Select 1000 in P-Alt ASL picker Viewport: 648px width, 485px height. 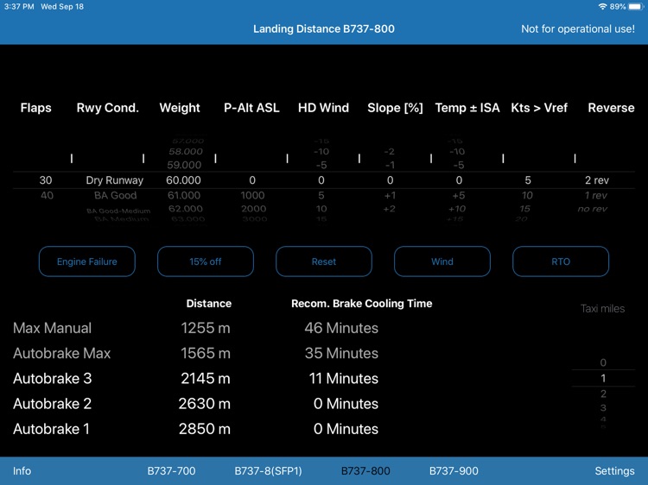pos(253,196)
